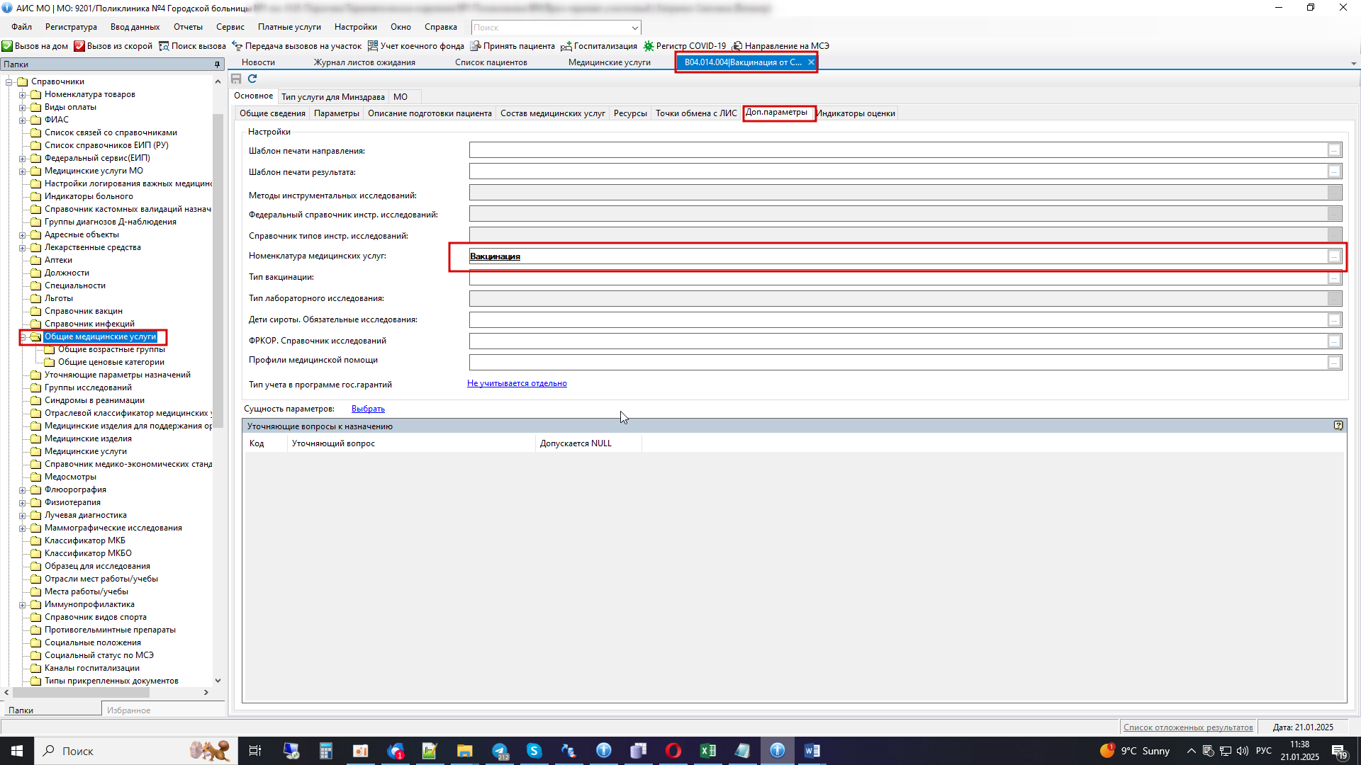The image size is (1361, 765).
Task: Click the Выбрать link for Сущность параметров
Action: [x=368, y=409]
